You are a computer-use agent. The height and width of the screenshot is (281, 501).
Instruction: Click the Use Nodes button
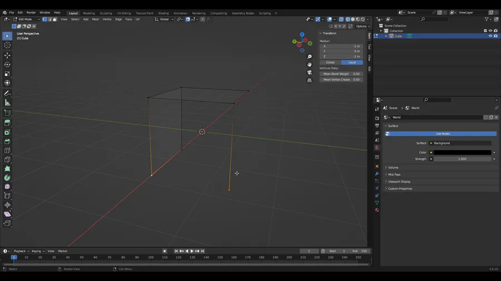pyautogui.click(x=443, y=134)
